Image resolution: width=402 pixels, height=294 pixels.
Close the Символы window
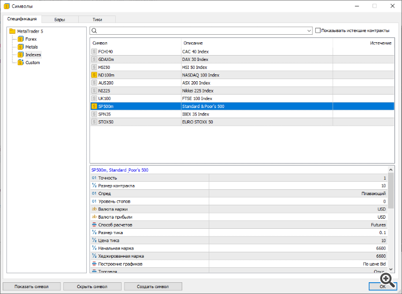pos(392,6)
